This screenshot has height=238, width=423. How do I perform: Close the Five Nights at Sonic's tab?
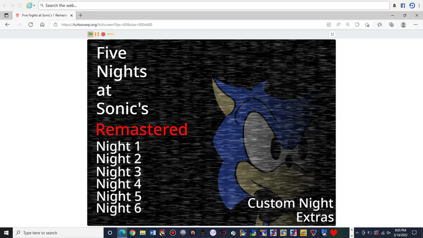(x=71, y=16)
